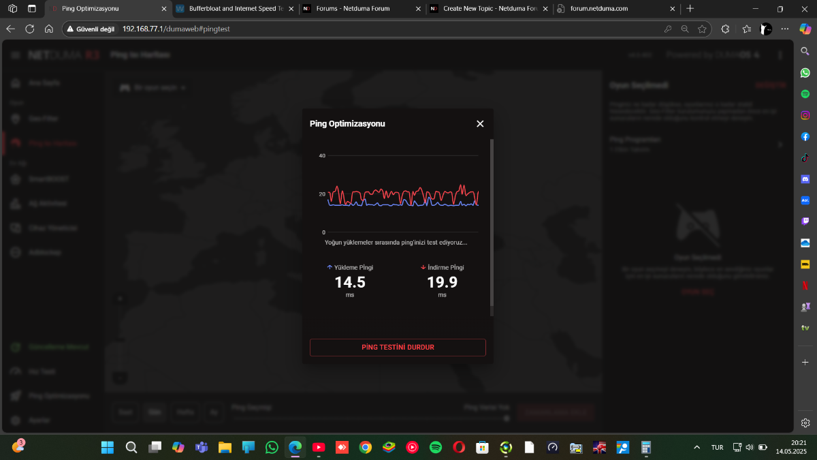This screenshot has width=817, height=460.
Task: Open WhatsApp in the Edge sidebar
Action: [805, 72]
